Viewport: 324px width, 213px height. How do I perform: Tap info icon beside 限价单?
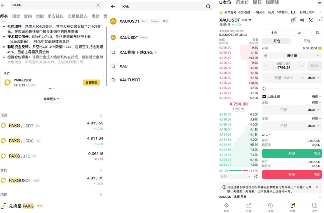[265, 56]
